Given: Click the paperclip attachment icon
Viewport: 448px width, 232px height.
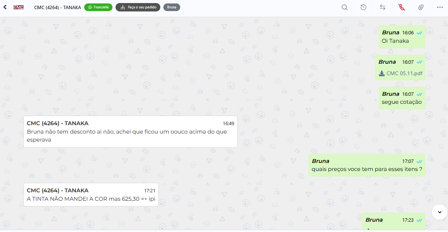Looking at the screenshot, I should [x=421, y=7].
